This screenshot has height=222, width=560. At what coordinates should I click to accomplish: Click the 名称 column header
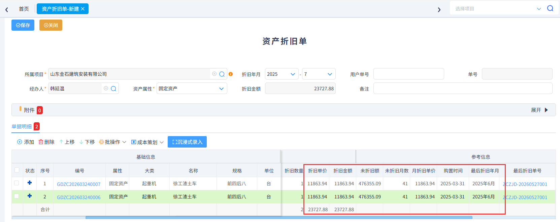(193, 171)
